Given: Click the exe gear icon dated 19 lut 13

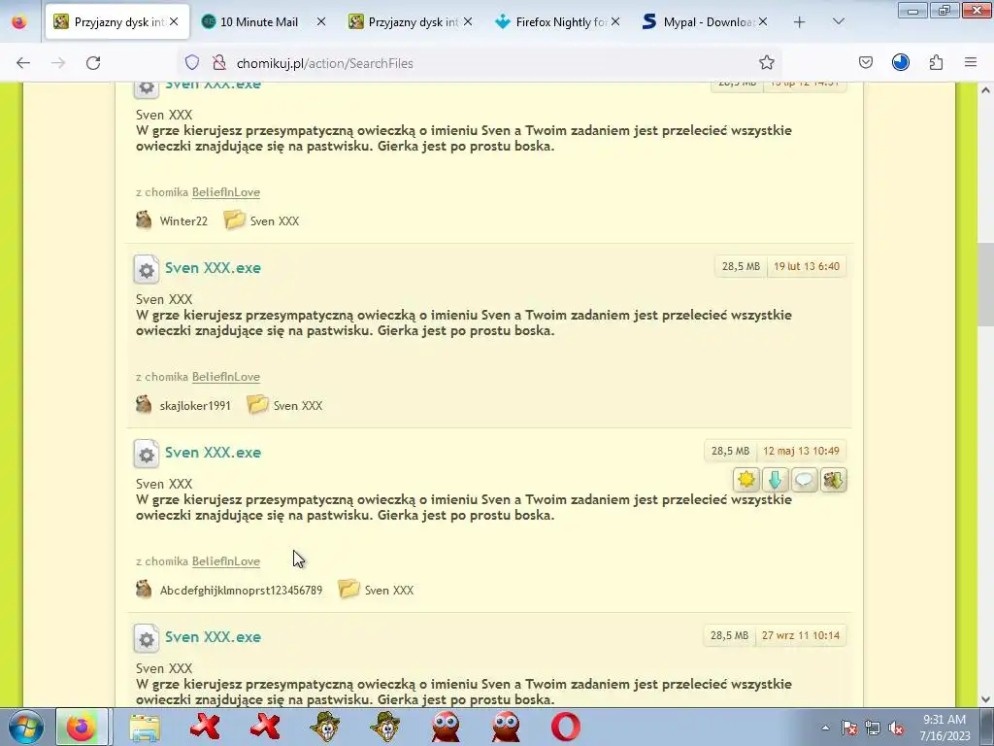Looking at the screenshot, I should 147,270.
